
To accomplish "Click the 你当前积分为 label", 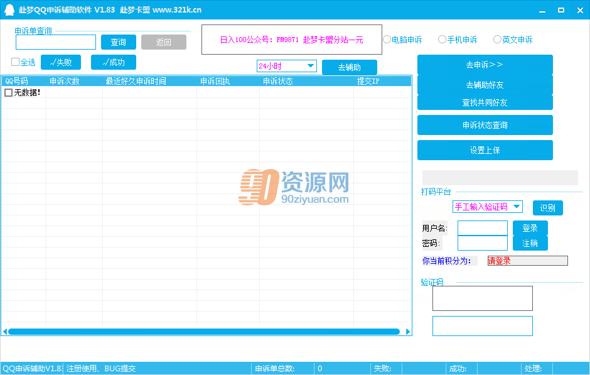I will (x=447, y=261).
